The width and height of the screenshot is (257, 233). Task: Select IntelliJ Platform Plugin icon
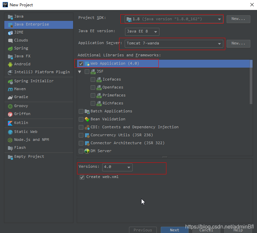[x=10, y=72]
